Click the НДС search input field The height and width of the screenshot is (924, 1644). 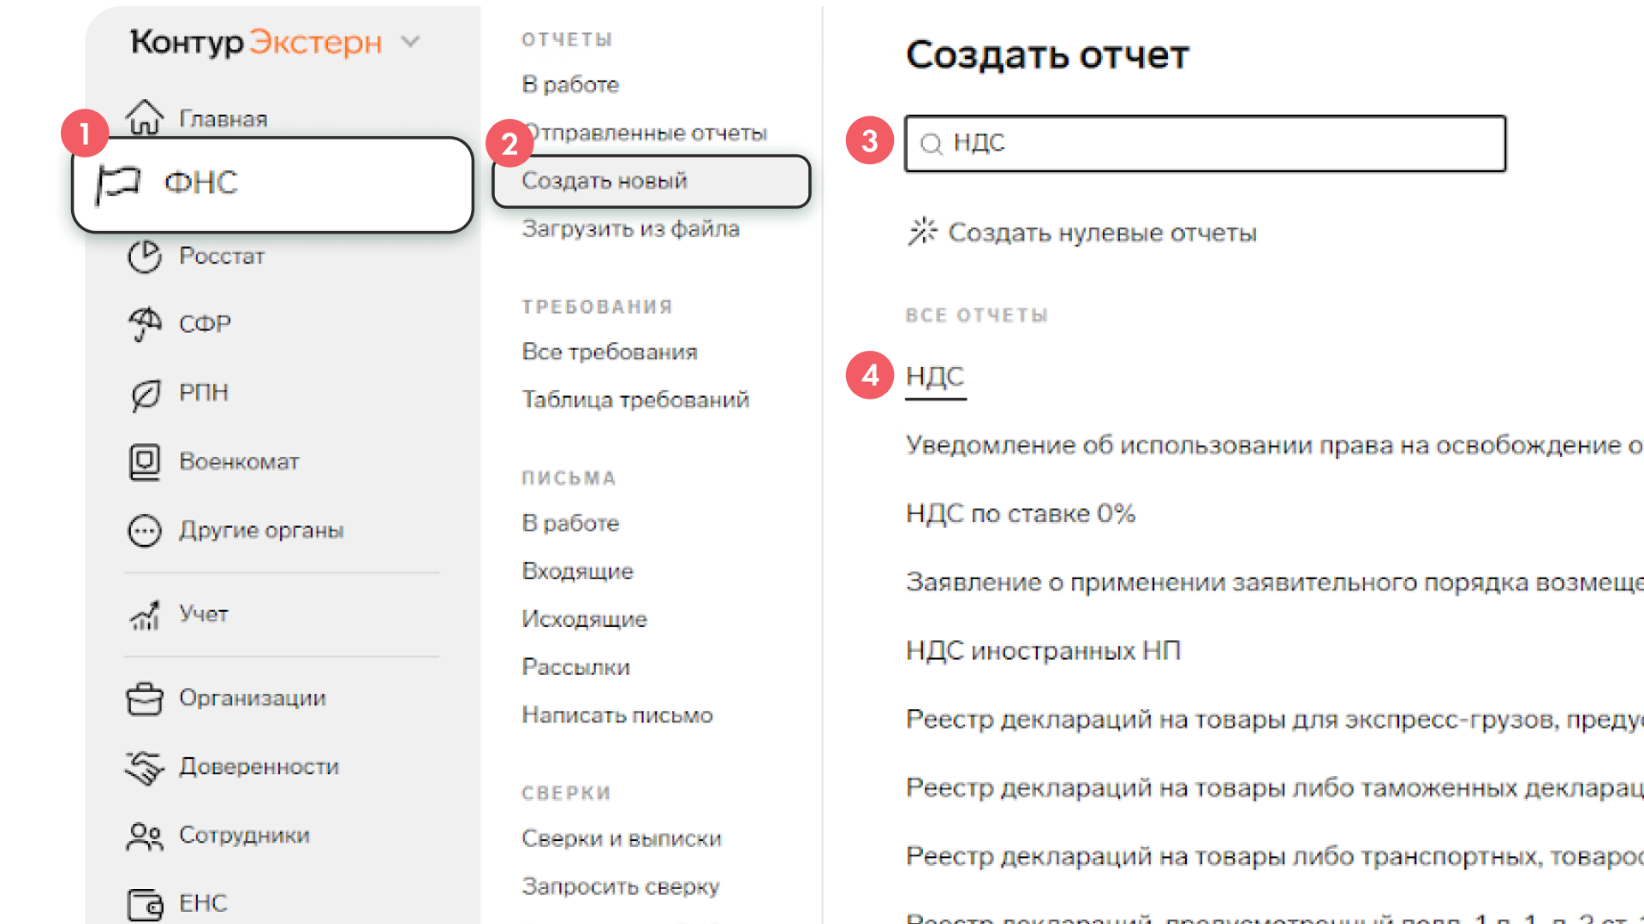pos(1205,144)
